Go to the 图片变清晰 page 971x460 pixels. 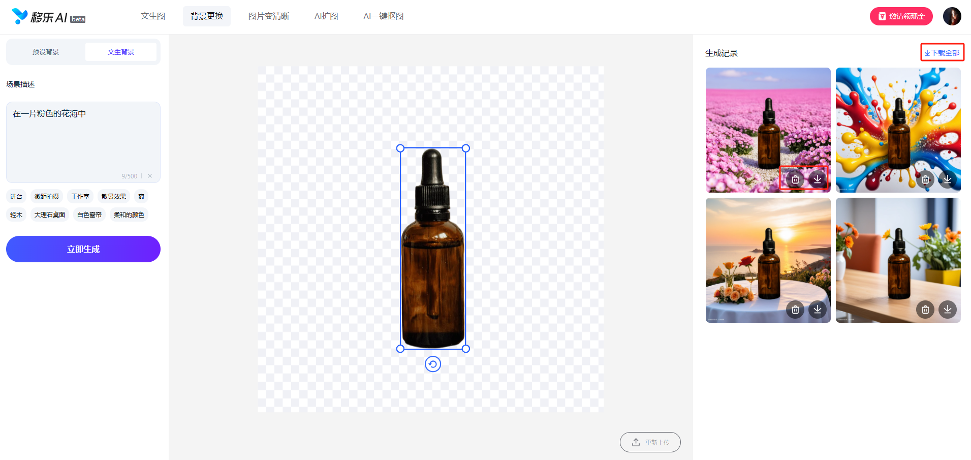268,16
